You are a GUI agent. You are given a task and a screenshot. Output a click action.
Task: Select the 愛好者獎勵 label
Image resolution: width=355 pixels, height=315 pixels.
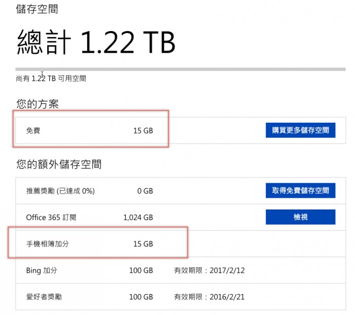tap(44, 297)
